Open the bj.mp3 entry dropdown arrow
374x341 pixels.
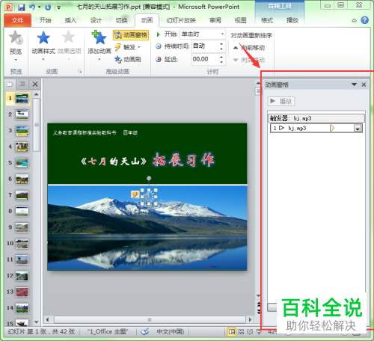[x=358, y=129]
